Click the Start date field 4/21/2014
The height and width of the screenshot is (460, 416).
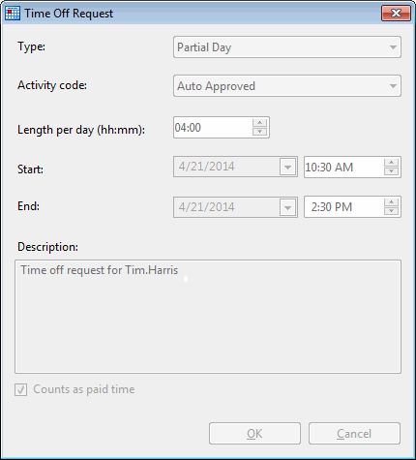(x=226, y=167)
